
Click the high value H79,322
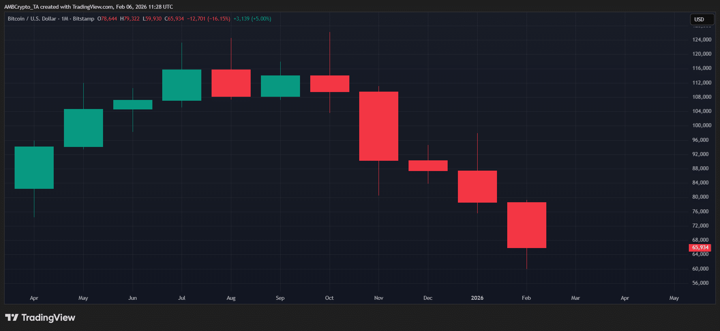(x=130, y=19)
